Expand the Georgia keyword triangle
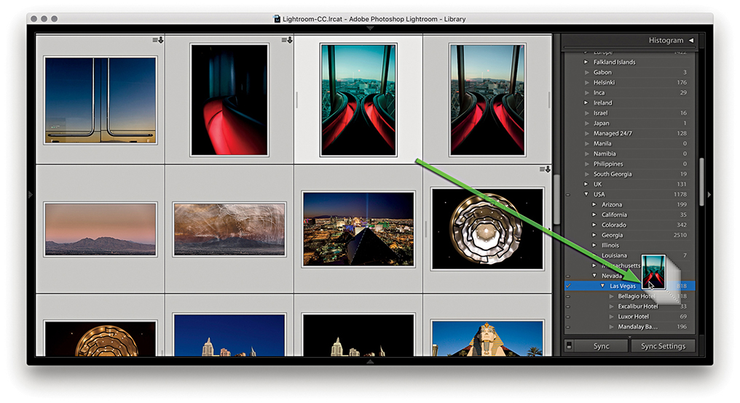Screen dimensions: 740x403 pos(594,235)
